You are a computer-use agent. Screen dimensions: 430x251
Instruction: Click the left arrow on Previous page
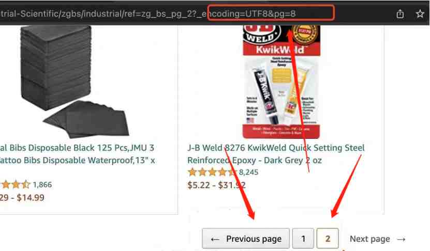(x=215, y=240)
